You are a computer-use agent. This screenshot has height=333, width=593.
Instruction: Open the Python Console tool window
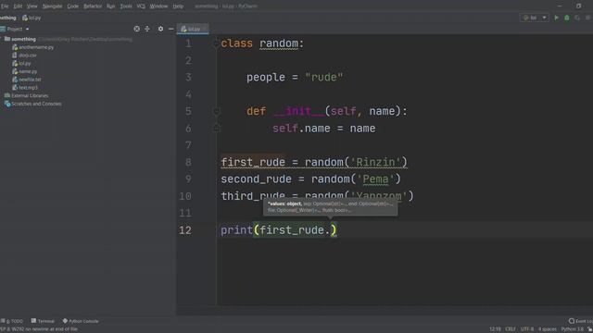81,321
